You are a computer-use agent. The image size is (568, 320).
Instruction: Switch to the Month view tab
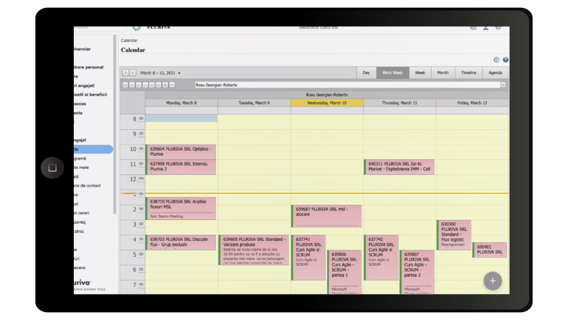point(443,73)
